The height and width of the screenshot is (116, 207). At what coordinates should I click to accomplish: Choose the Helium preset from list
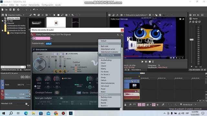click(x=103, y=80)
